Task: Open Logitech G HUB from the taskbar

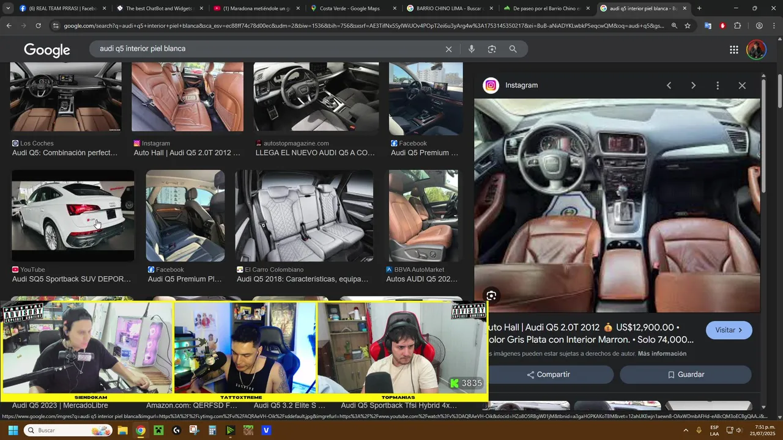Action: click(177, 430)
